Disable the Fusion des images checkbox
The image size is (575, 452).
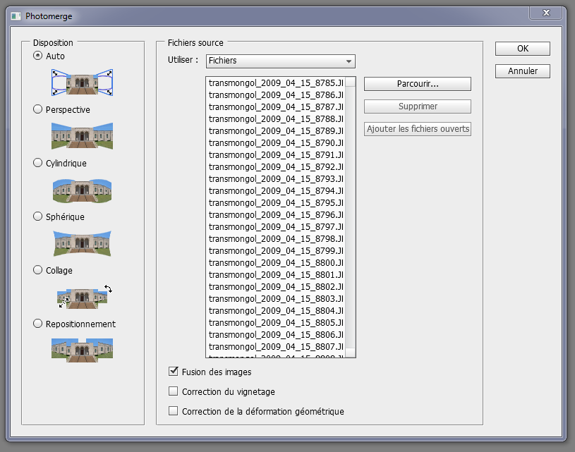point(174,372)
